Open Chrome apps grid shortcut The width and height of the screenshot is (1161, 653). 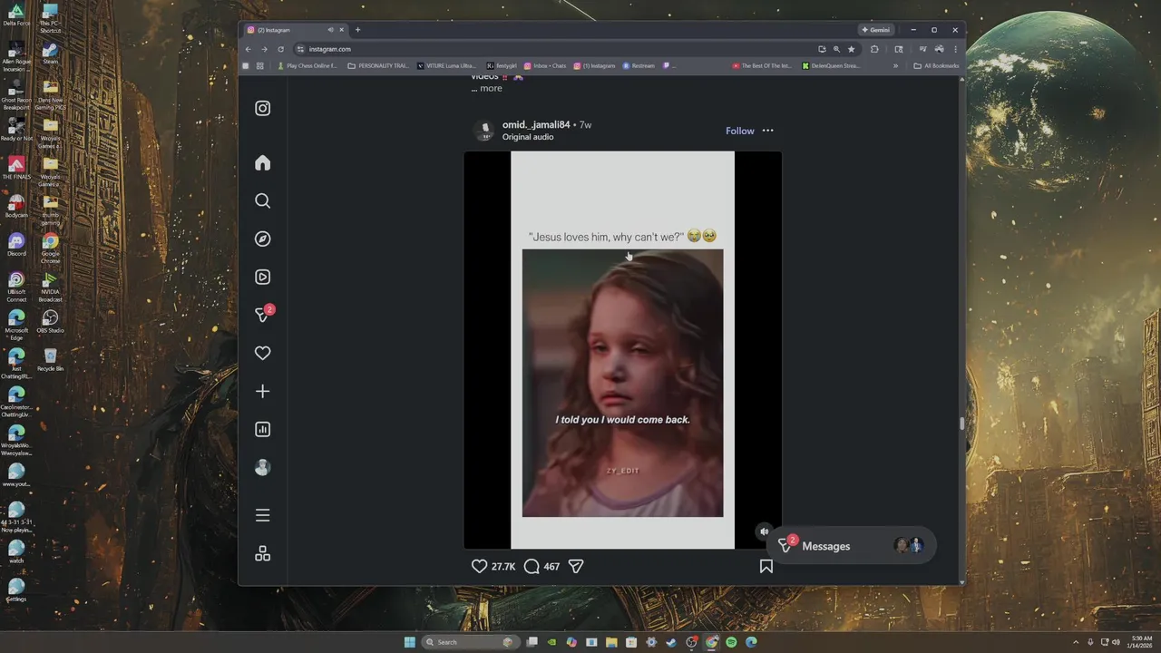[x=259, y=66]
